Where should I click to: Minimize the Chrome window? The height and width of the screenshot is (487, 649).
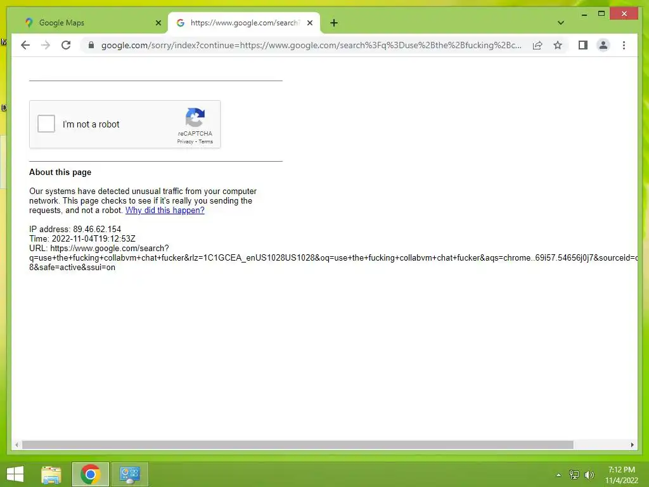pos(584,14)
